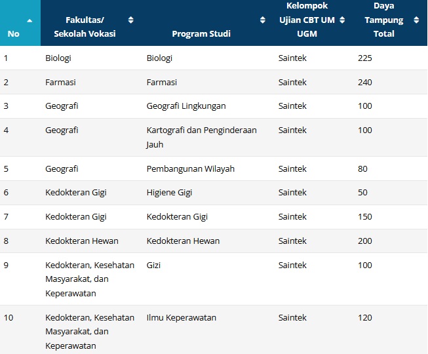Click the Daya Tampung Total header text
The width and height of the screenshot is (428, 354).
pyautogui.click(x=383, y=20)
